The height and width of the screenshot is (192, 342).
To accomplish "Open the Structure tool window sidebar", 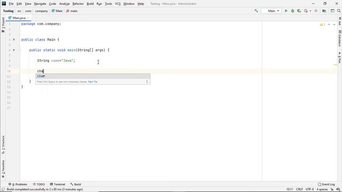I will 3,145.
